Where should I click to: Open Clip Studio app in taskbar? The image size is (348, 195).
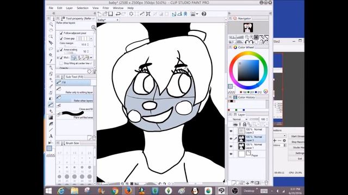pos(221,191)
